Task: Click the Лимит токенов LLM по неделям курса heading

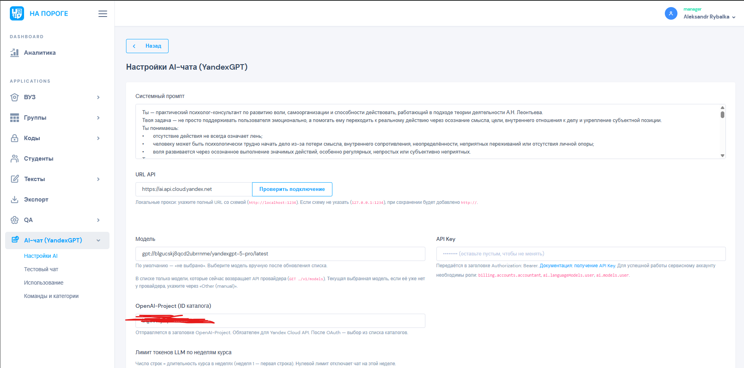Action: pos(184,352)
